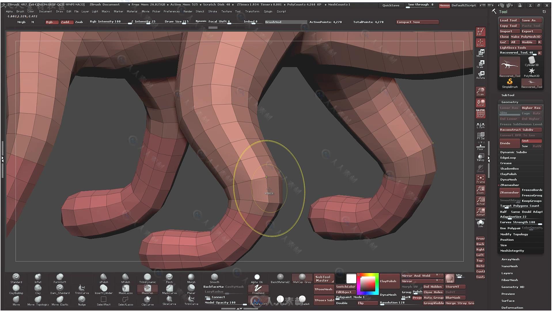Open the Texture menu
Viewport: 553px width, 311px height.
[x=226, y=12]
